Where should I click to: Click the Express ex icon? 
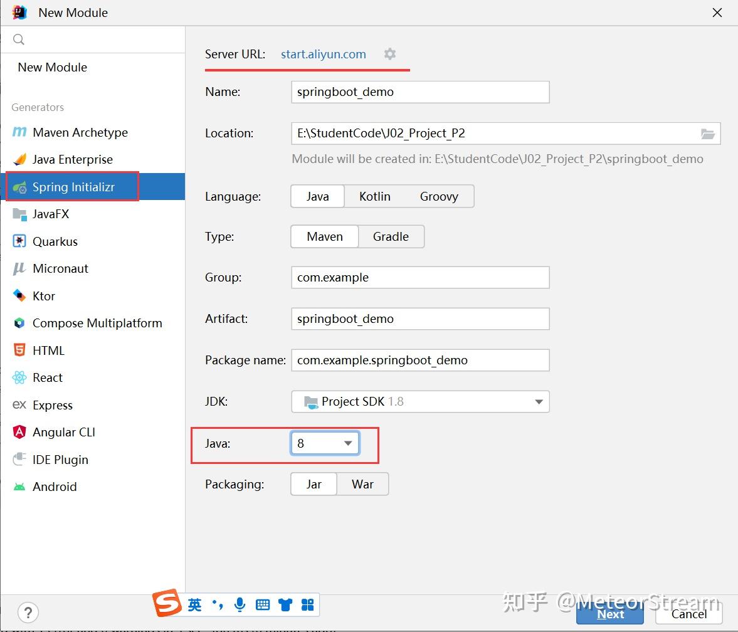pos(19,405)
